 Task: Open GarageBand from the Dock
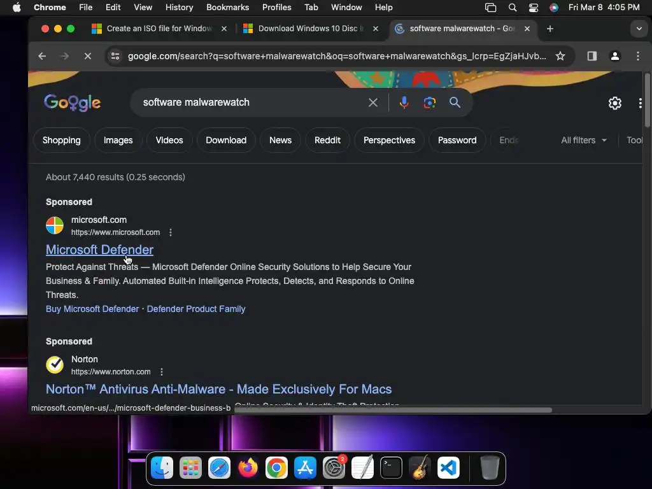(x=420, y=468)
